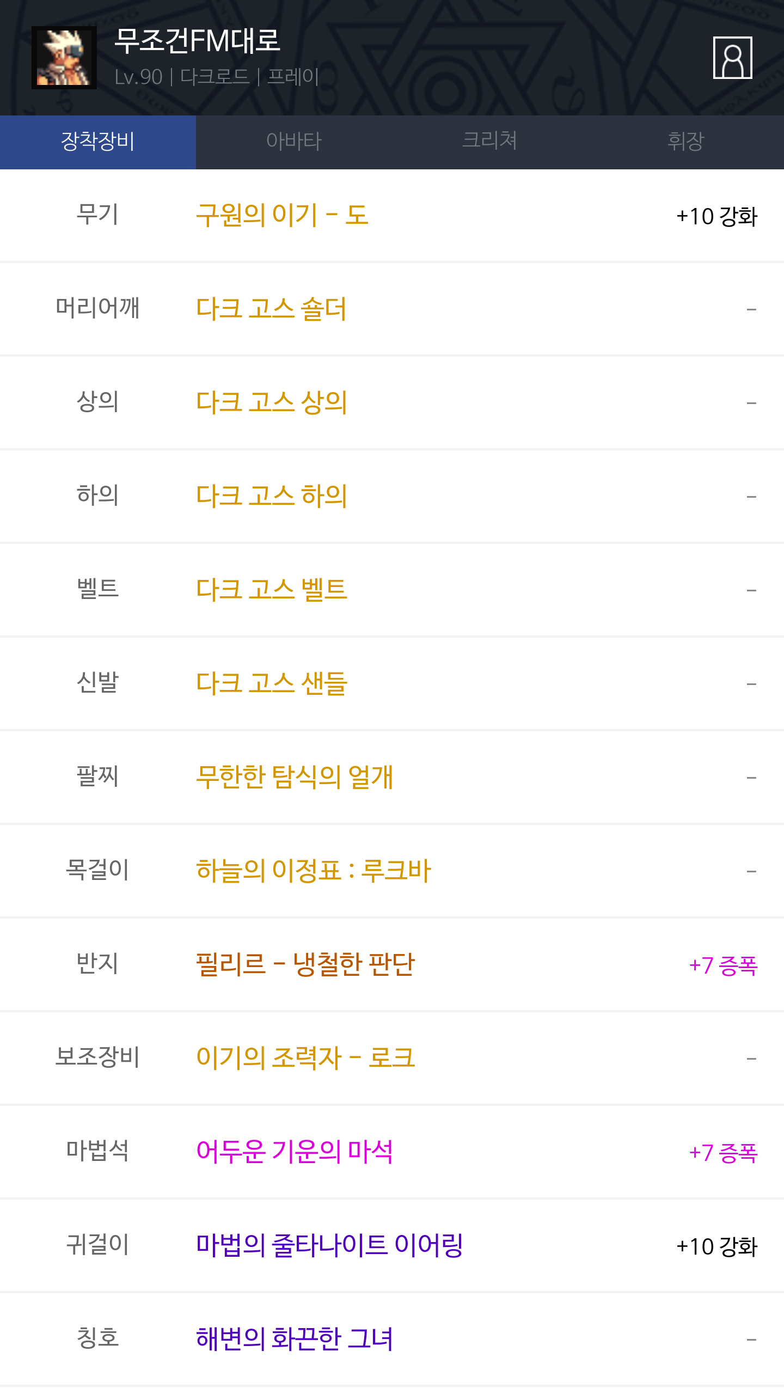Select the 다크 고스 상의 item
The width and height of the screenshot is (784, 1394).
click(x=271, y=403)
